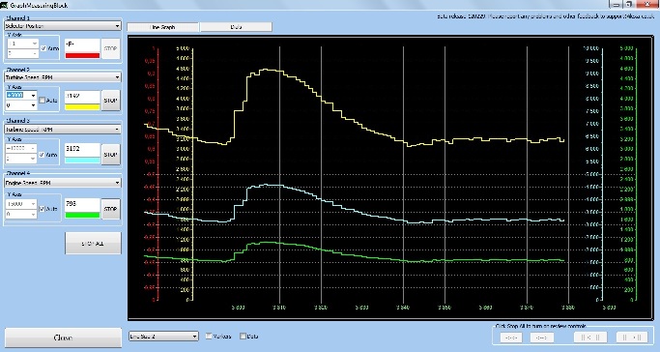Minimize the GraphMeasuringBlock window
The width and height of the screenshot is (660, 352).
[616, 4]
